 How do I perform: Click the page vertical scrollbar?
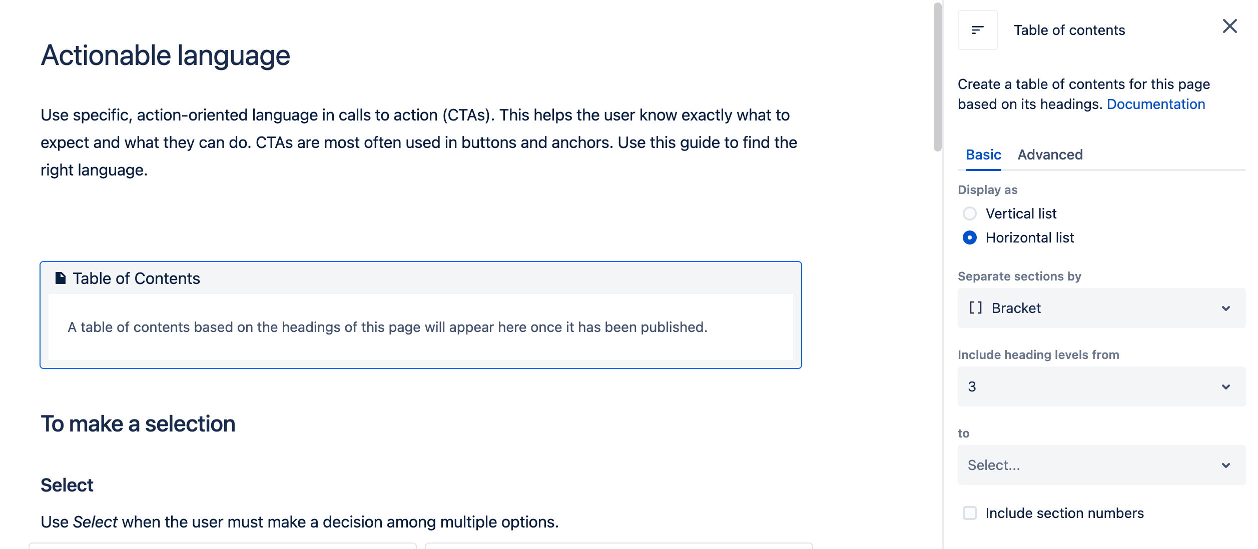point(937,76)
